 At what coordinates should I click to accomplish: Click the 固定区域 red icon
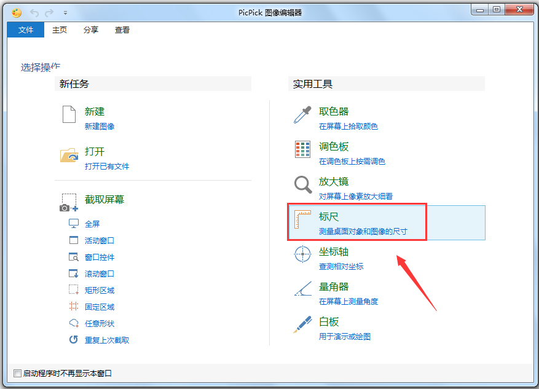click(x=74, y=306)
